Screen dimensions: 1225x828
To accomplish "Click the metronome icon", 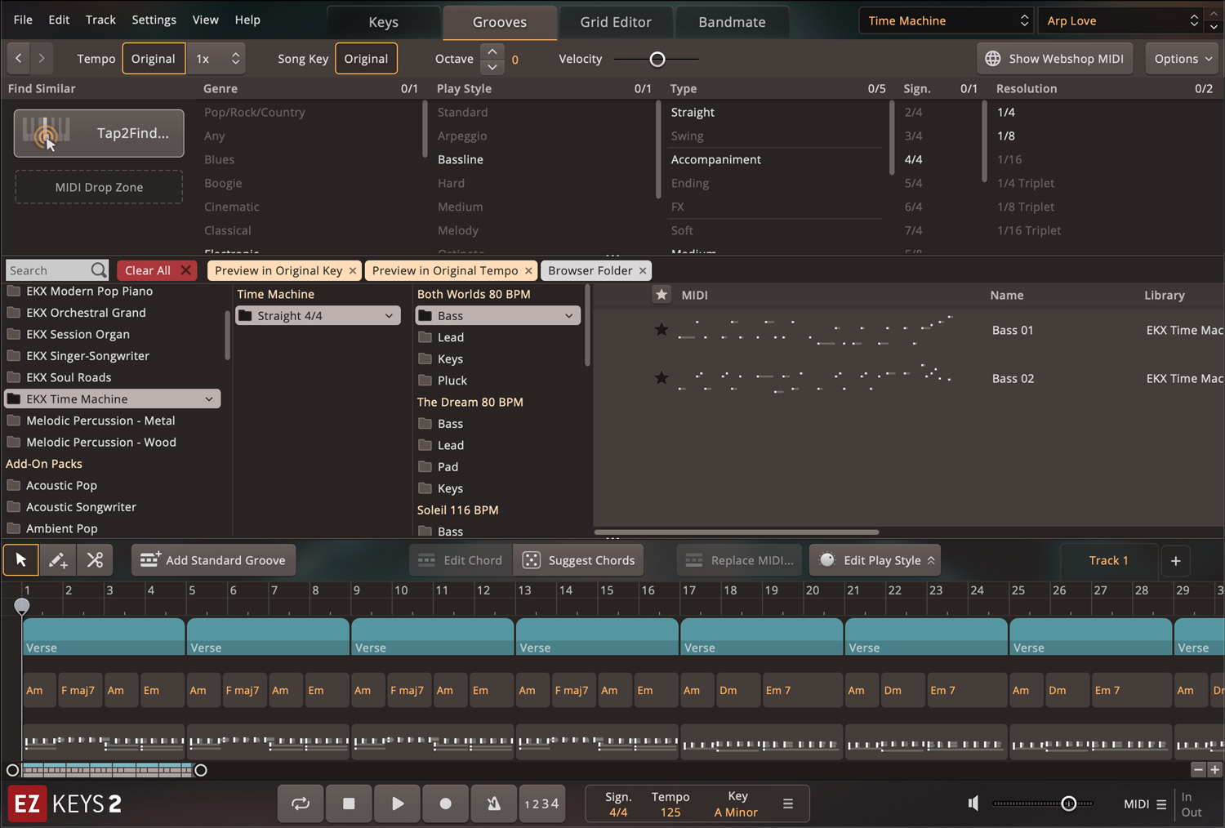I will (493, 804).
